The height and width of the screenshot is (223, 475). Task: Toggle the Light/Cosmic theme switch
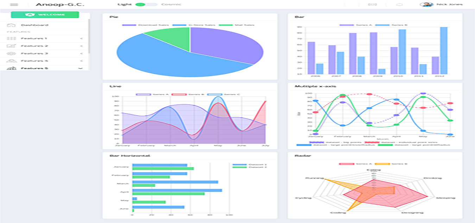pos(146,5)
